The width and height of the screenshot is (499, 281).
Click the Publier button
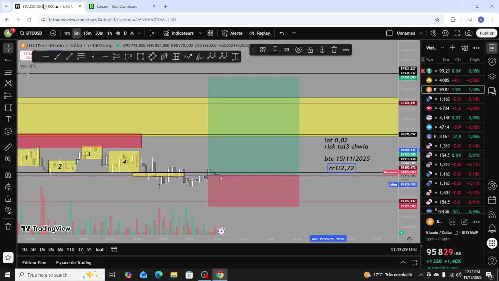point(487,33)
